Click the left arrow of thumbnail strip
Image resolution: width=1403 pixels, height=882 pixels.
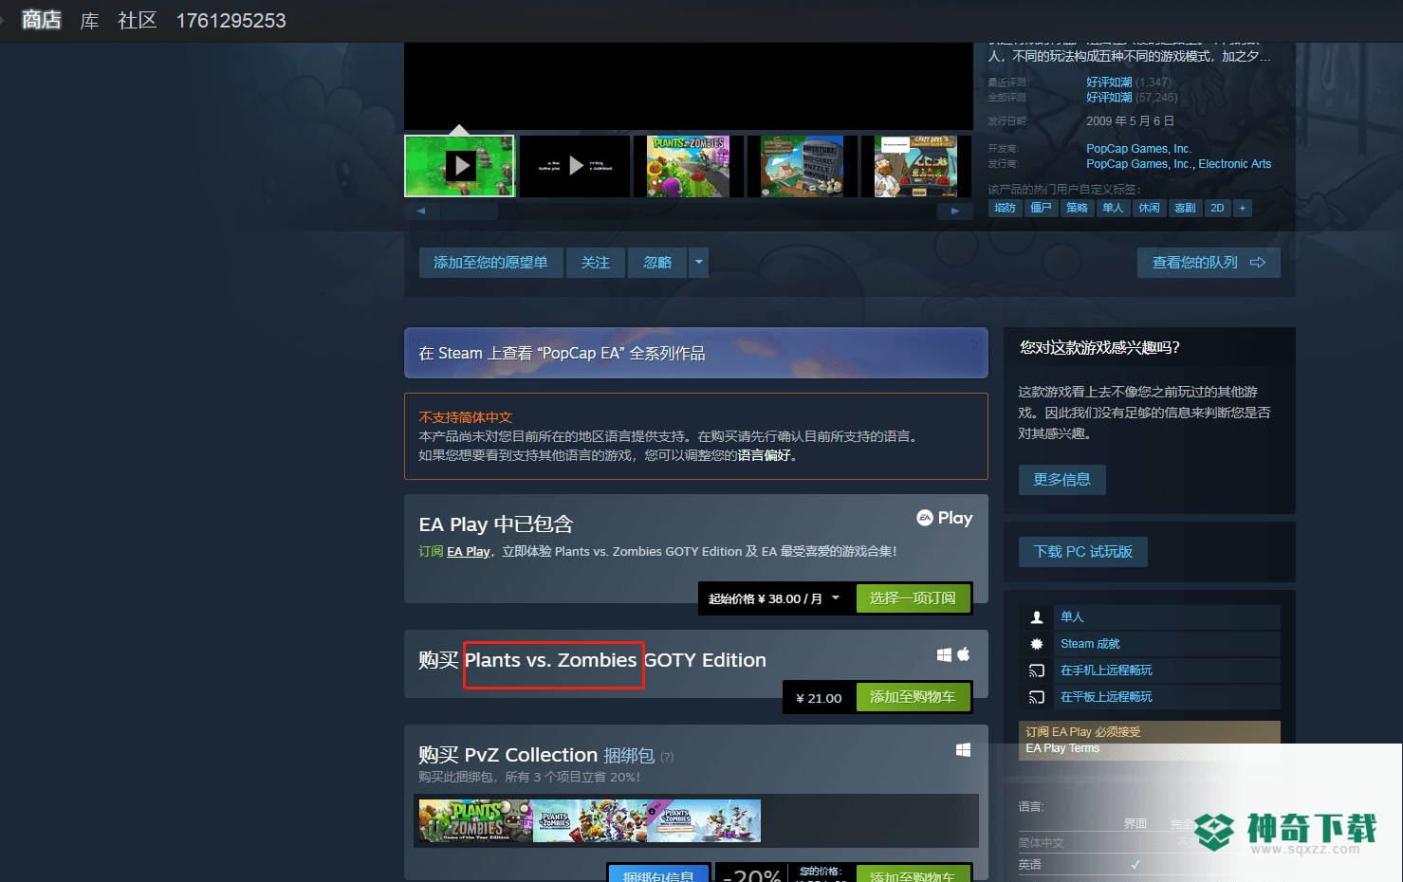click(x=421, y=211)
